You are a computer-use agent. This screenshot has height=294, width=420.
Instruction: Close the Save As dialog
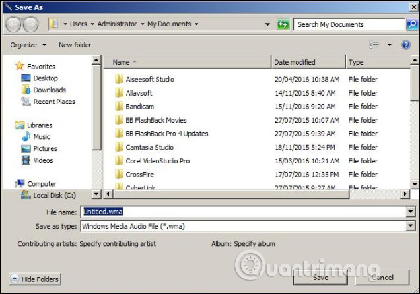click(x=414, y=7)
